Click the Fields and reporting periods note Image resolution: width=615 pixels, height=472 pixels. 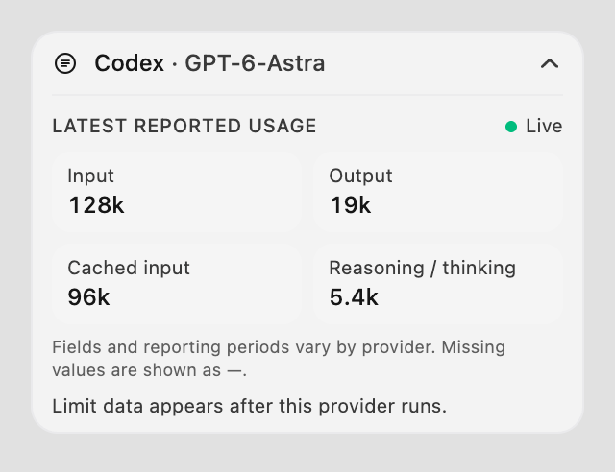pyautogui.click(x=279, y=359)
